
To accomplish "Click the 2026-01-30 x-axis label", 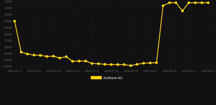I will [111, 71].
